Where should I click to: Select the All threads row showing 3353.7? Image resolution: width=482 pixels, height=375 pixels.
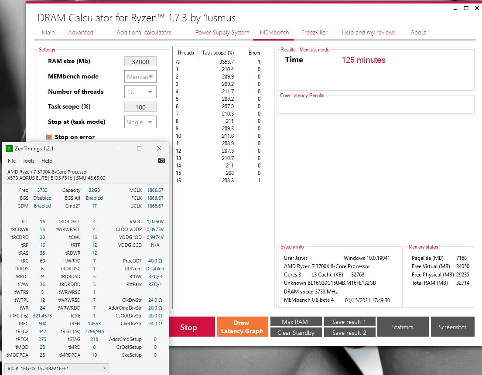click(x=218, y=62)
